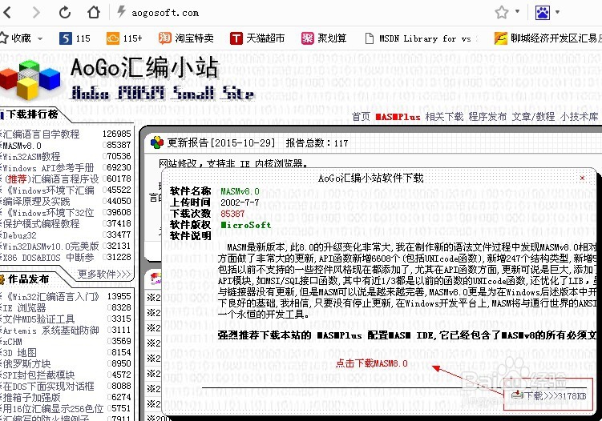Viewport: 602px width, 421px height.
Task: Open the Debug32 download entry
Action: tap(19, 235)
